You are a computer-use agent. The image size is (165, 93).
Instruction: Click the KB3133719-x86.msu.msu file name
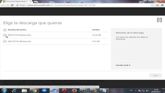pyautogui.click(x=20, y=41)
